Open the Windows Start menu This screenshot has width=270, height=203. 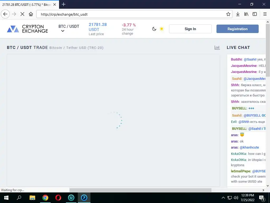6,198
